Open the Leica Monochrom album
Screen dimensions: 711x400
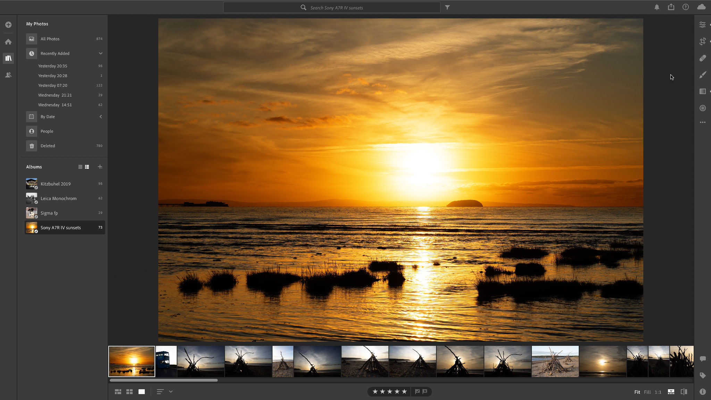[x=65, y=198]
